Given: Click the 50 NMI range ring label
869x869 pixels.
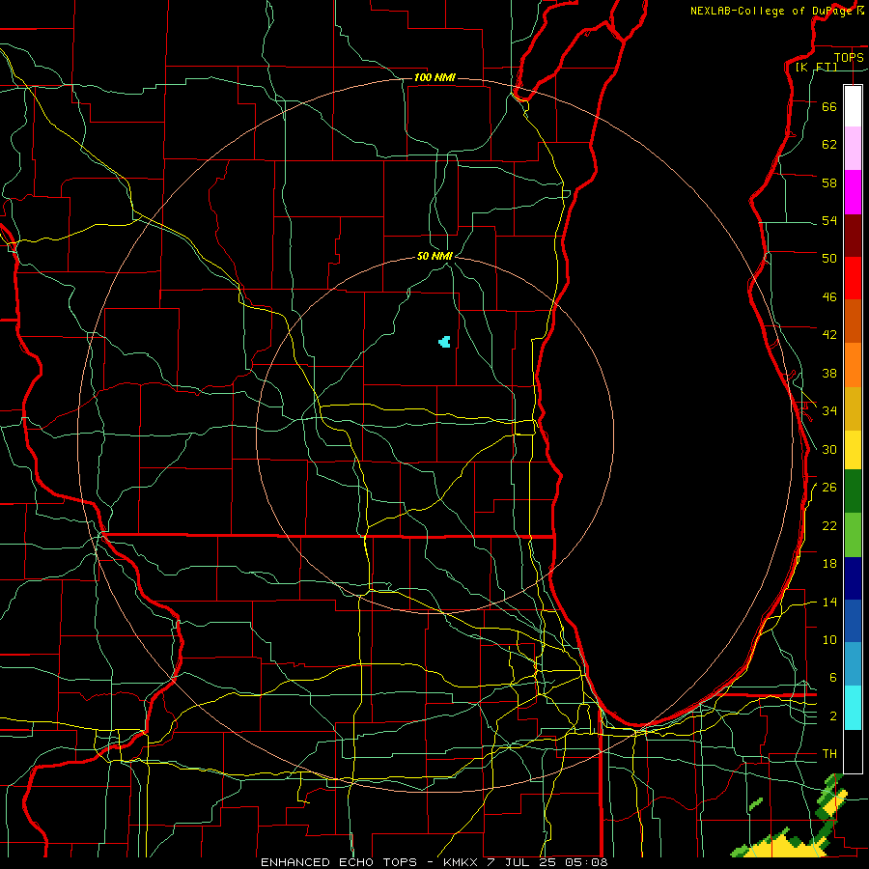Looking at the screenshot, I should (x=435, y=256).
